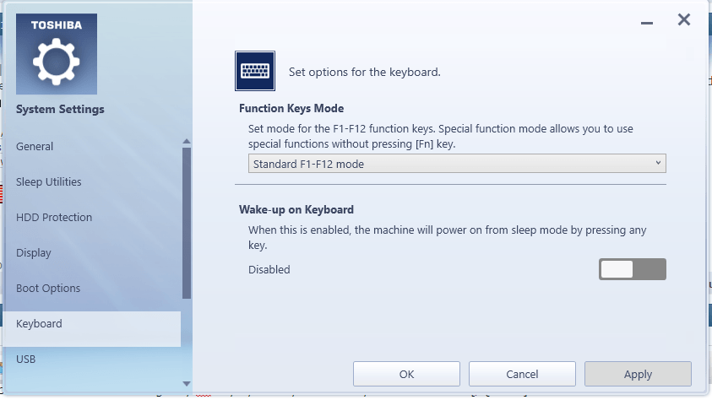The width and height of the screenshot is (712, 400).
Task: Click the keyboard icon in the header
Action: [254, 71]
